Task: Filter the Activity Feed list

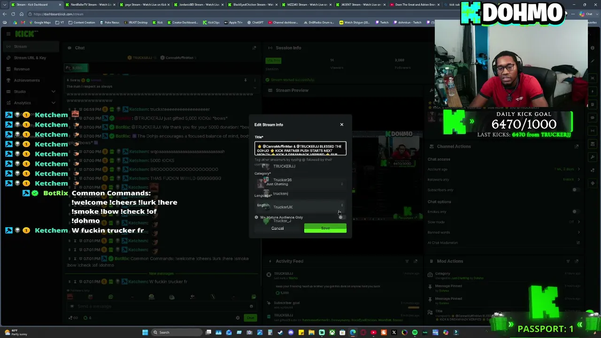Action: click(407, 261)
